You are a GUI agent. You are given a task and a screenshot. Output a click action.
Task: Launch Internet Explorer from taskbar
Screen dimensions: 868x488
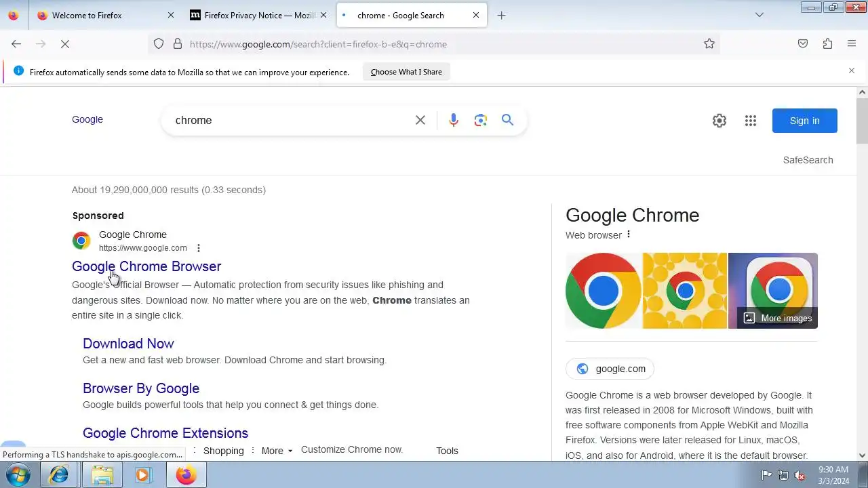point(59,475)
